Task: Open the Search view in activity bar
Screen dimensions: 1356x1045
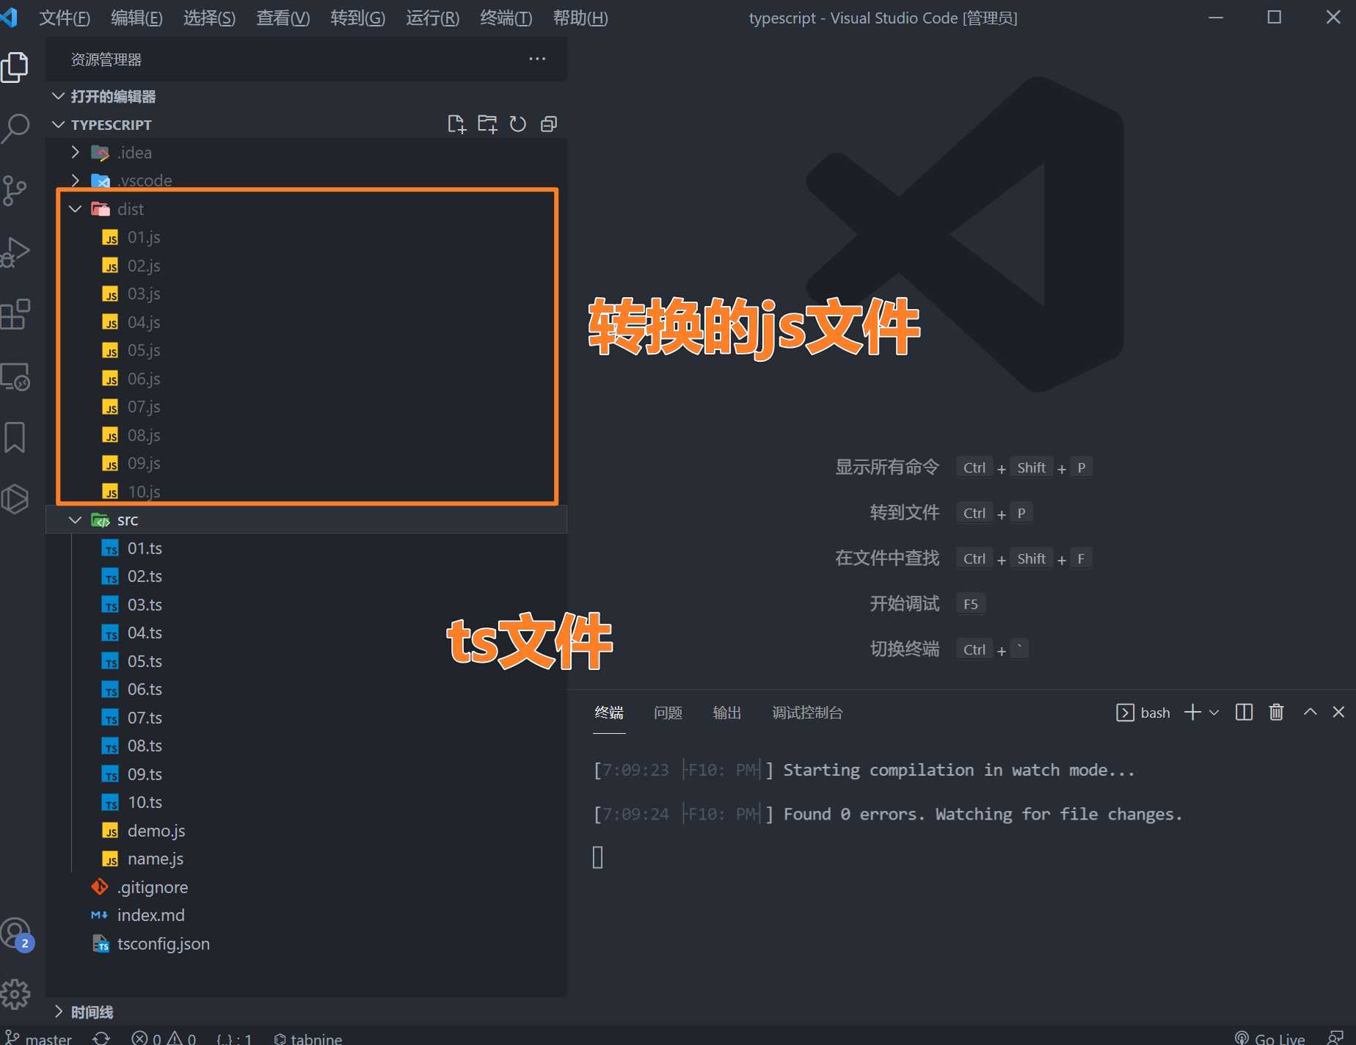Action: coord(15,129)
